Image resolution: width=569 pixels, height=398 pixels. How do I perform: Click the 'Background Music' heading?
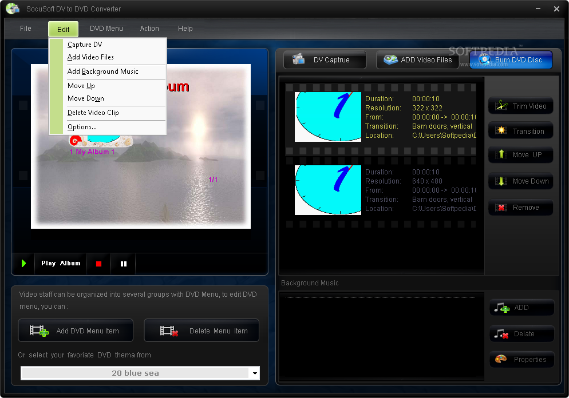click(x=310, y=283)
